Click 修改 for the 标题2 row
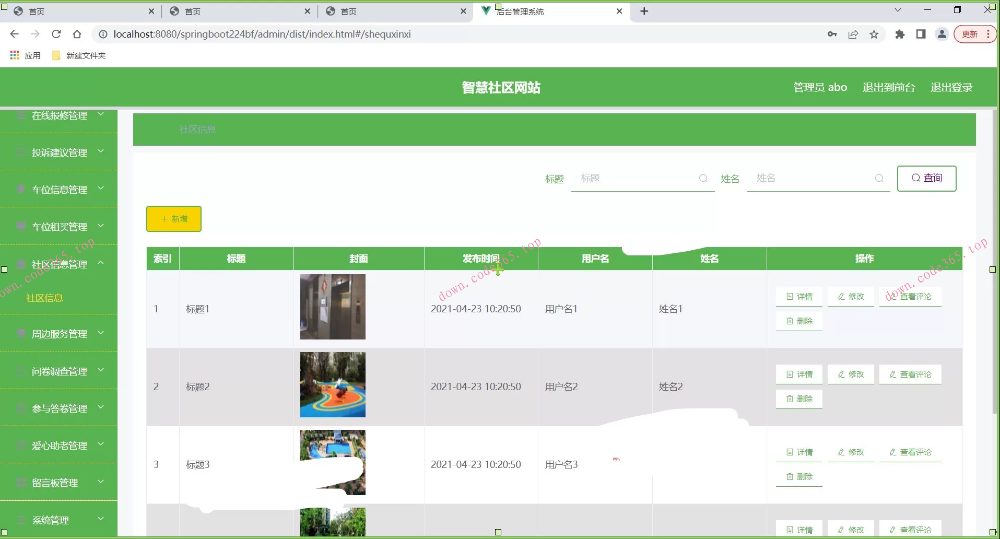The image size is (1000, 539). (851, 374)
